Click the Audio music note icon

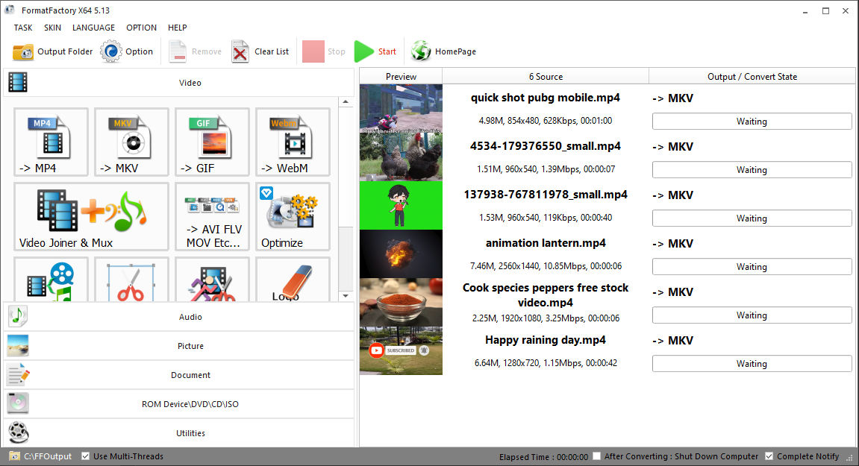point(17,316)
